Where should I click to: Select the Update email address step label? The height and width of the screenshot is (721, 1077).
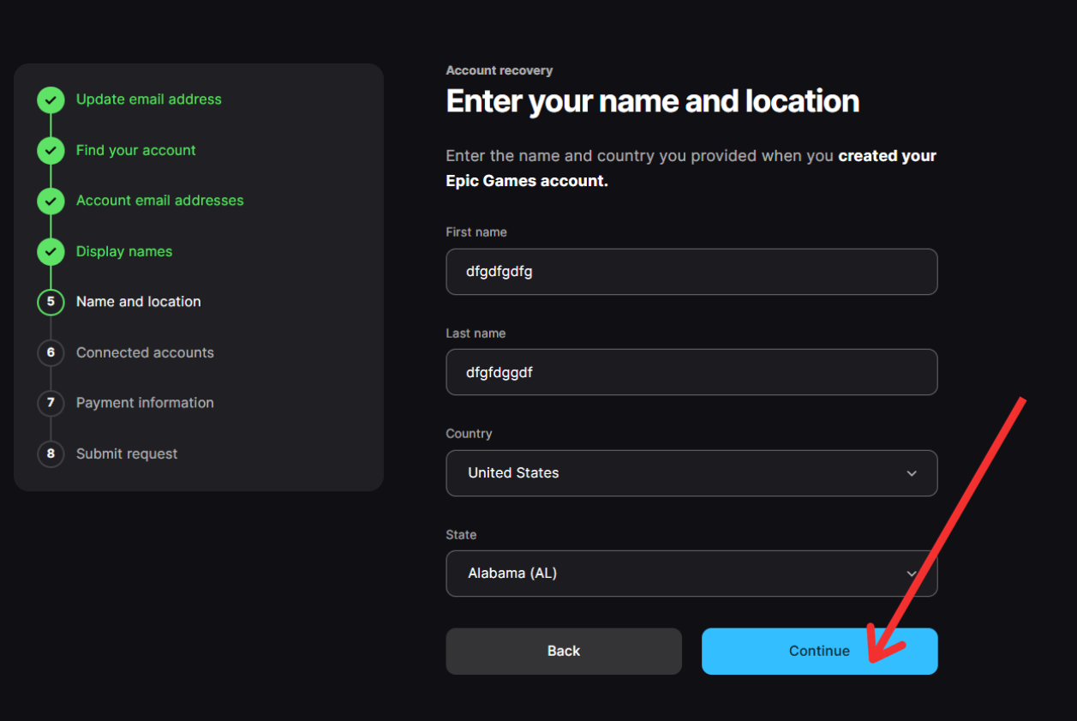(148, 99)
